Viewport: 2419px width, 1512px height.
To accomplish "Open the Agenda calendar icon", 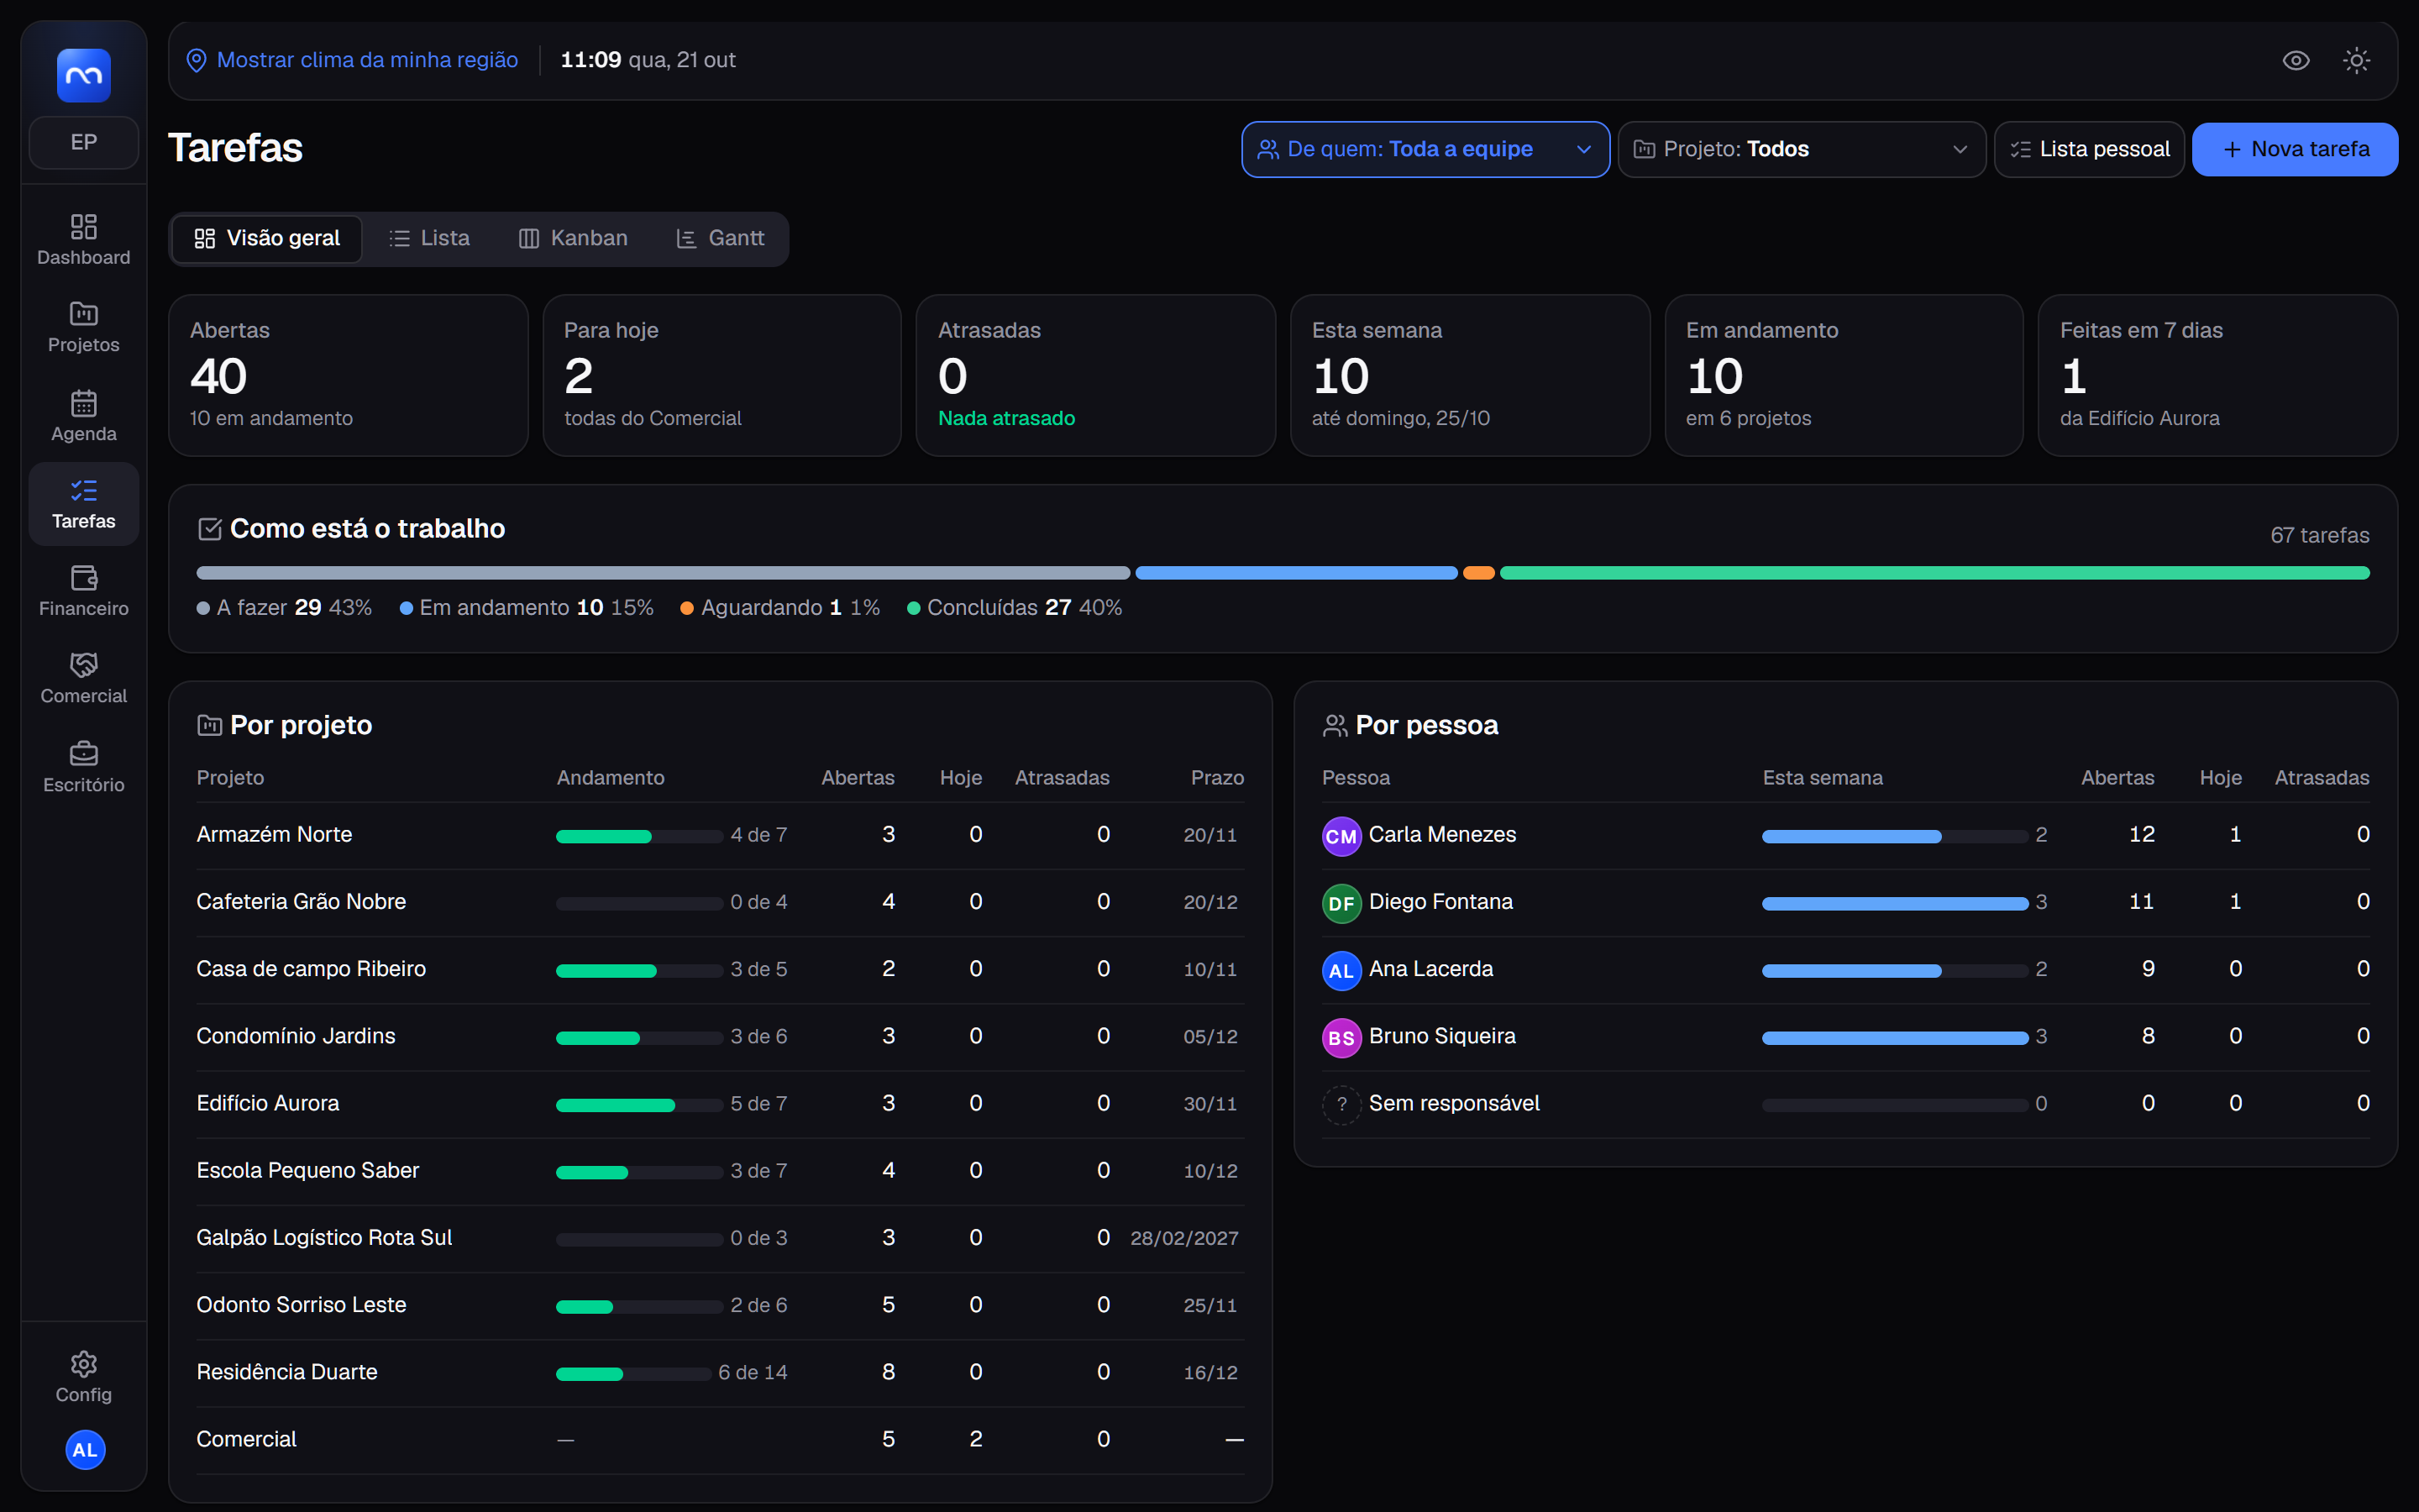I will coord(84,403).
